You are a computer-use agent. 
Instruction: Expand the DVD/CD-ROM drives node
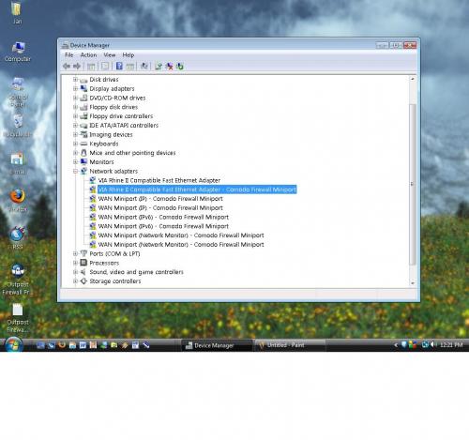(75, 98)
